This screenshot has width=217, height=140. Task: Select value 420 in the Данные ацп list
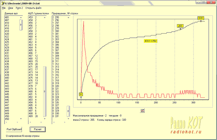[7, 34]
